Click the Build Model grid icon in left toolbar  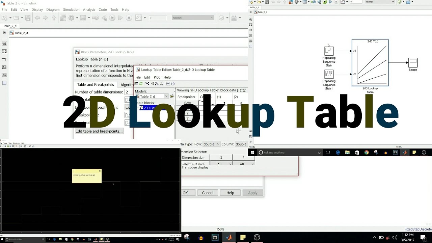coord(234,18)
